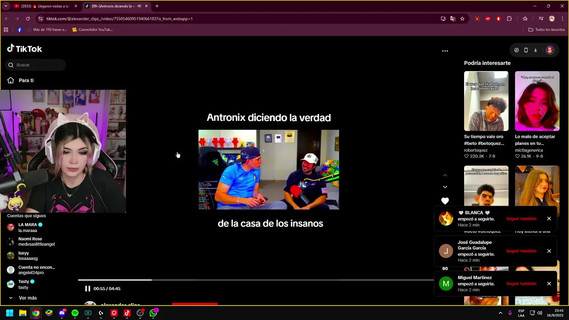The image size is (569, 320).
Task: Close the YouTube browser tab
Action: pyautogui.click(x=76, y=6)
